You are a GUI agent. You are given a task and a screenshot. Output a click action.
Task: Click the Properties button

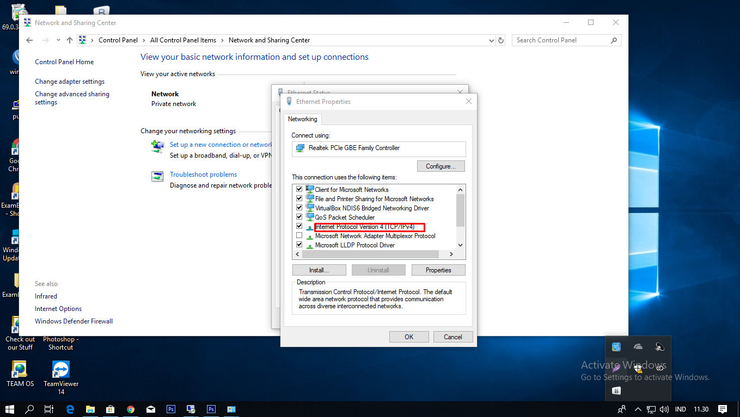pos(438,270)
